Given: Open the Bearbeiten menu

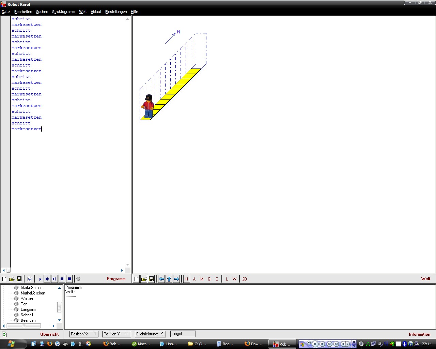Looking at the screenshot, I should pyautogui.click(x=23, y=12).
